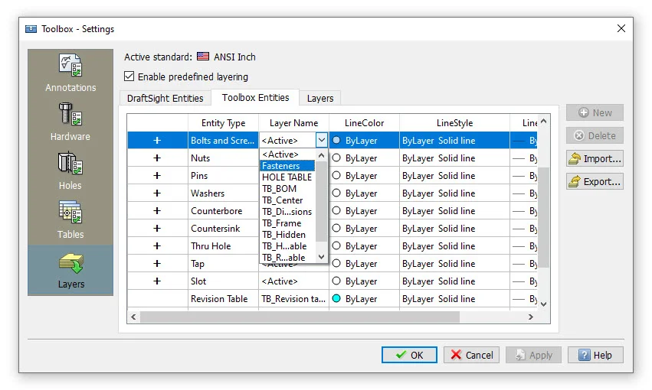Click the Import layers button
652x390 pixels.
point(594,158)
